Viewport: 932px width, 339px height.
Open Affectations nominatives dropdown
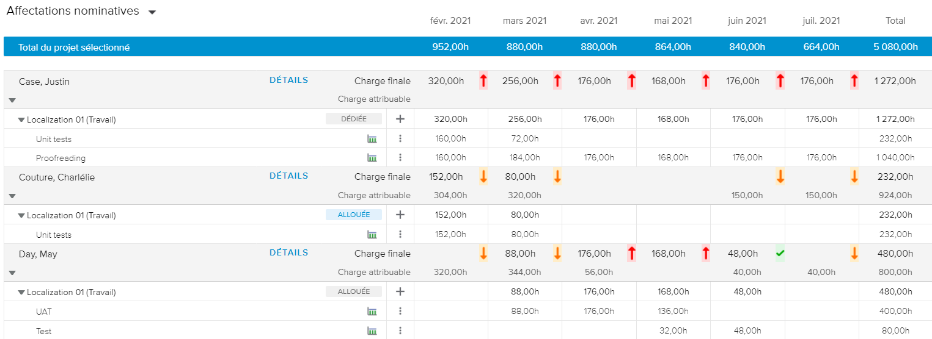pyautogui.click(x=152, y=12)
